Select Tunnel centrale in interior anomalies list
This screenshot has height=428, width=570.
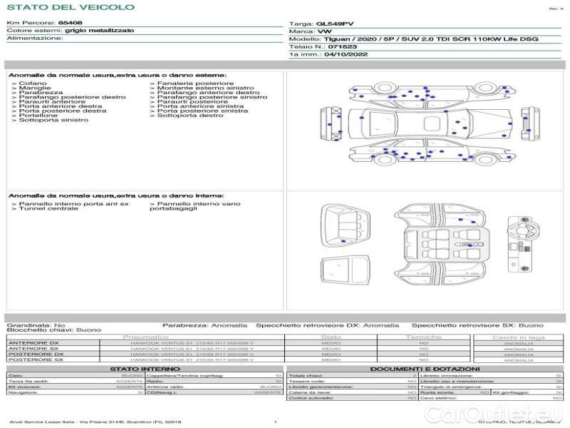(x=48, y=208)
